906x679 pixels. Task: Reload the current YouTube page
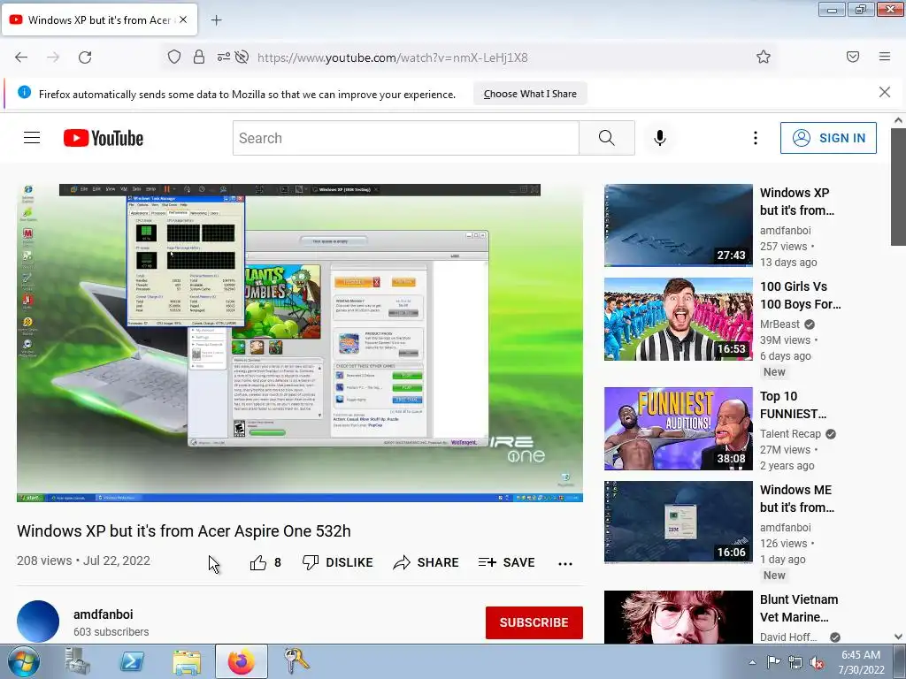(x=85, y=57)
